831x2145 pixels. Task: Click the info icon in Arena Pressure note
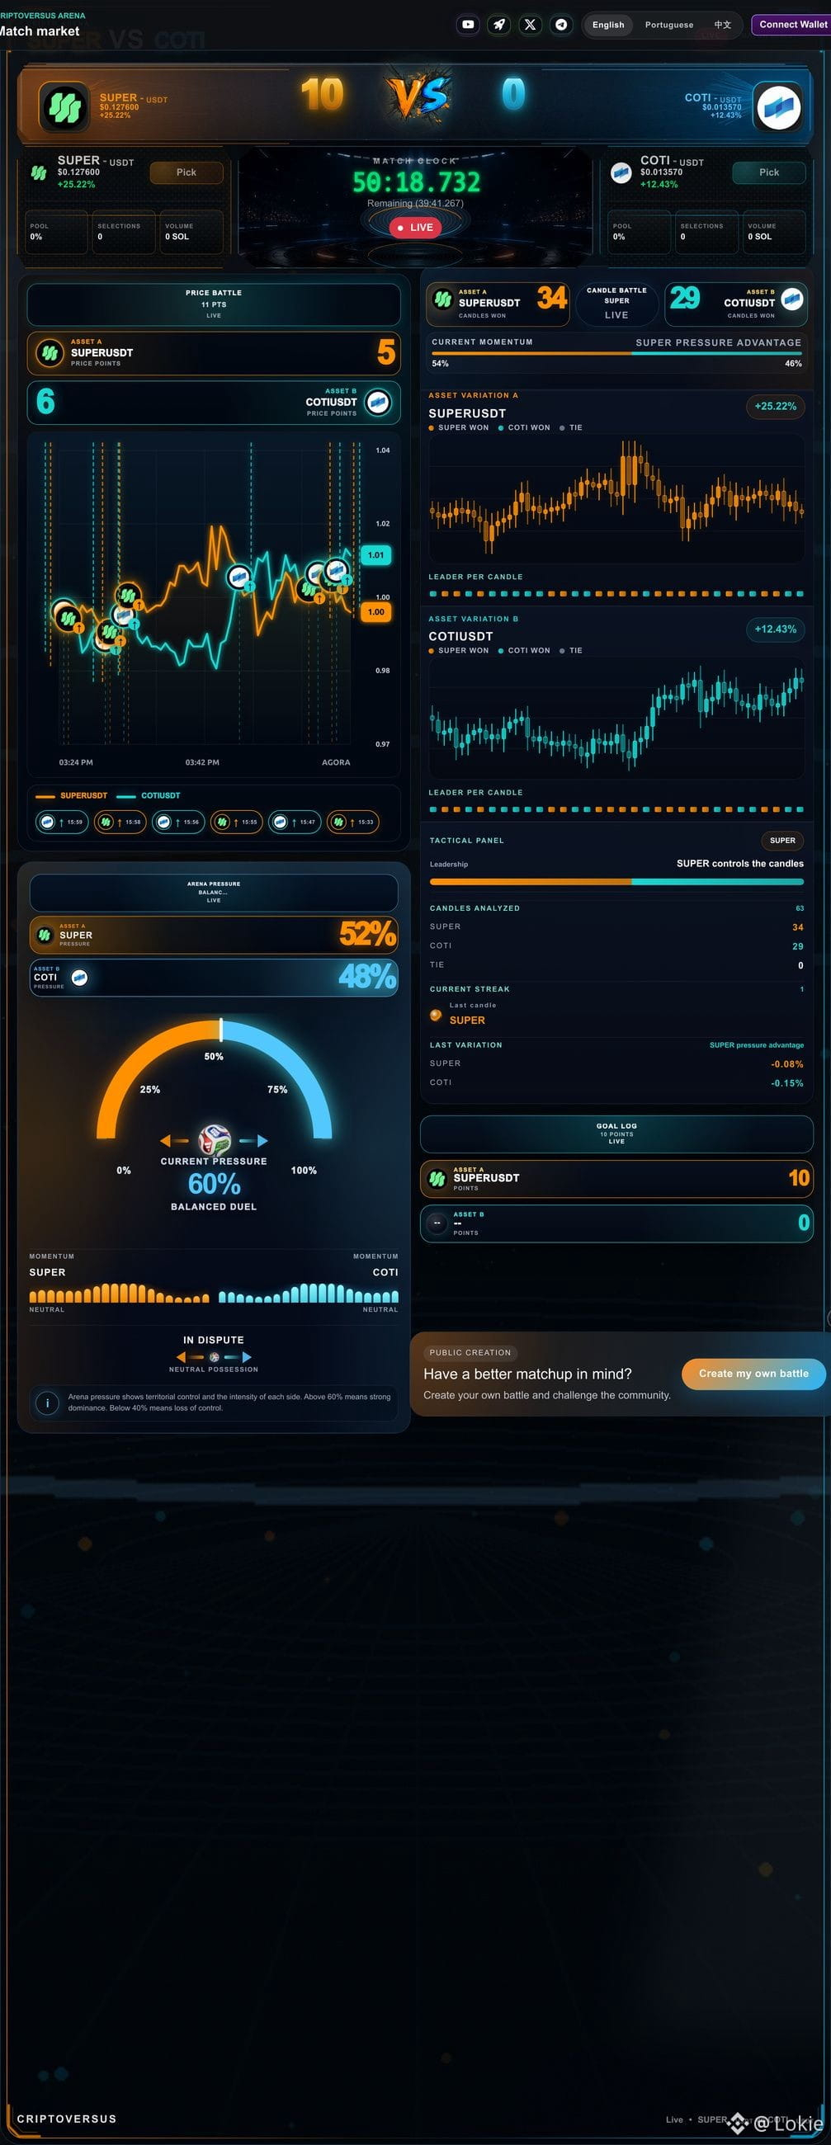pyautogui.click(x=48, y=1403)
